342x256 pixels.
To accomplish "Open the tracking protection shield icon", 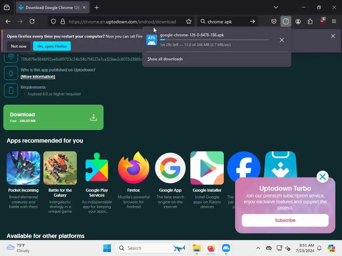I will coord(53,22).
